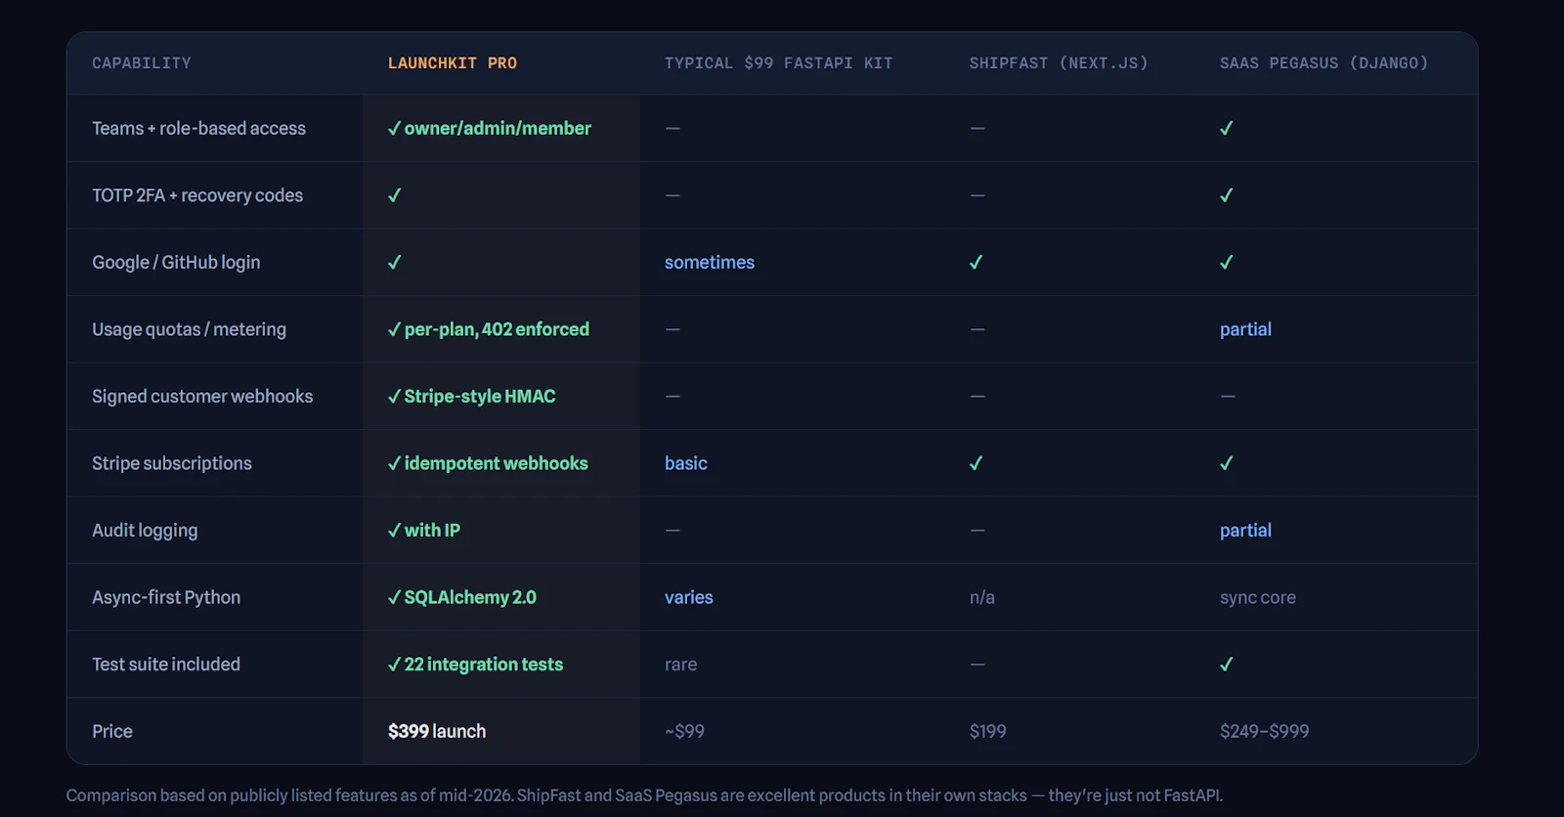Click SaaS Pegasus checkmark in TOTP 2FA row
Viewport: 1564px width, 817px height.
click(x=1226, y=195)
